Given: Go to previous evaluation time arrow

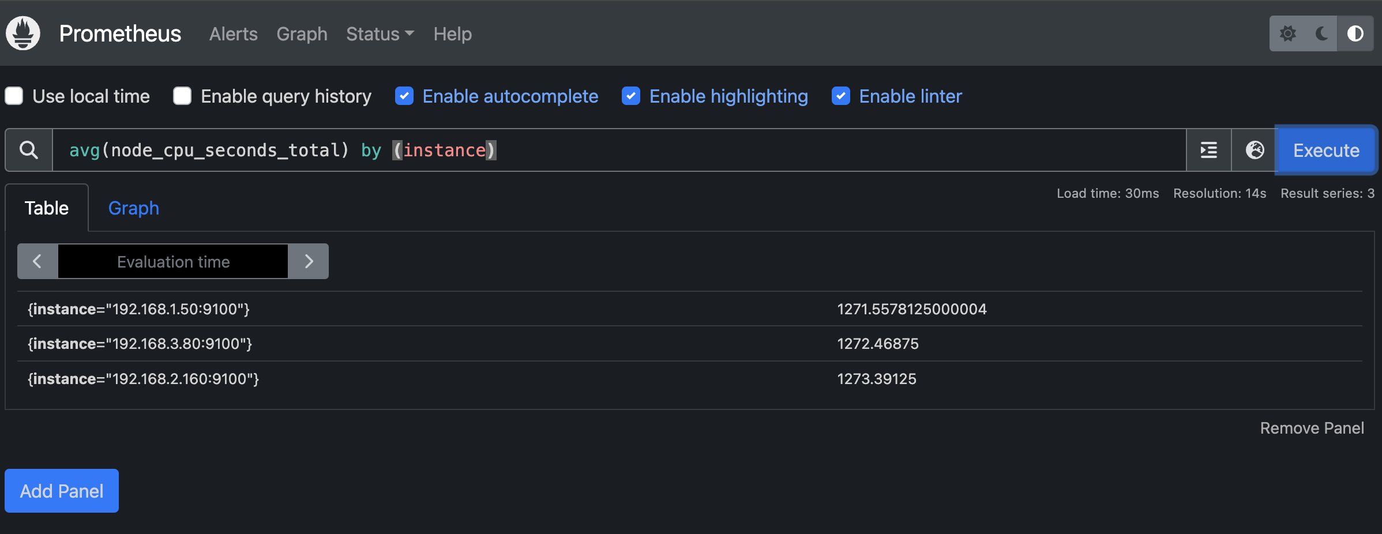Looking at the screenshot, I should 37,261.
